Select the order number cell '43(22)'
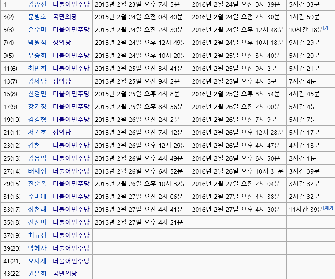The width and height of the screenshot is (335, 279). (12, 273)
